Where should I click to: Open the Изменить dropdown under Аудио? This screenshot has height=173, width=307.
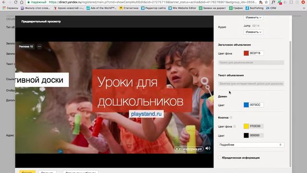click(253, 32)
